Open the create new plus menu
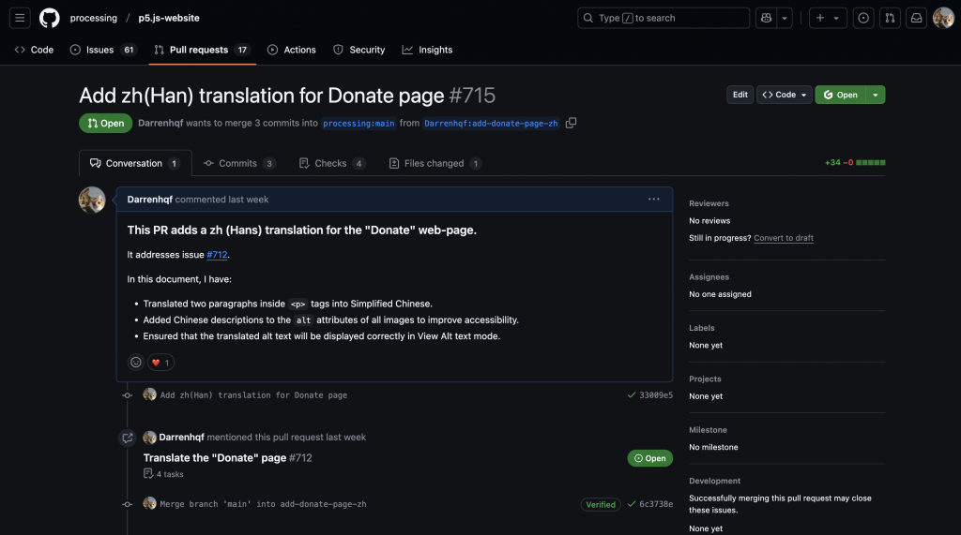This screenshot has width=961, height=535. [x=828, y=18]
